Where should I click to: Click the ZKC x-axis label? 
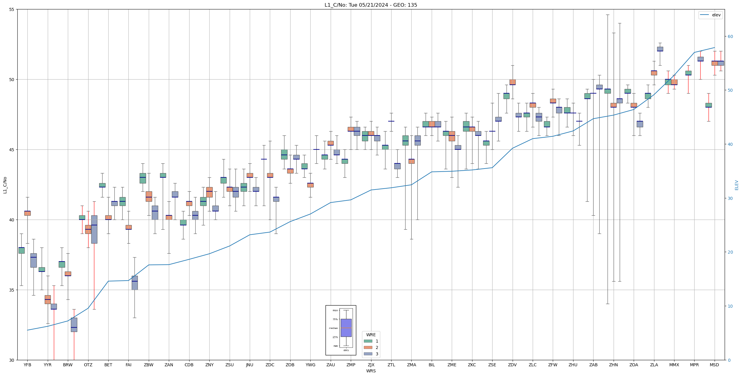pos(472,365)
